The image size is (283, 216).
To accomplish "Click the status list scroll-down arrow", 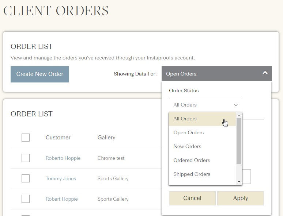I will click(x=239, y=182).
